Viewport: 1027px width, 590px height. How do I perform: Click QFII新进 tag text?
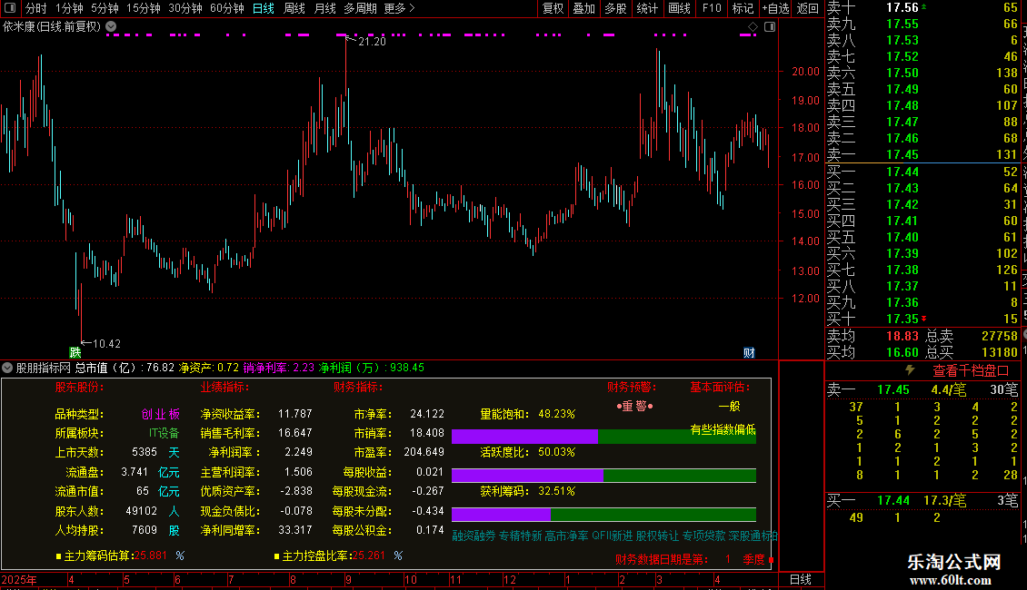(613, 536)
